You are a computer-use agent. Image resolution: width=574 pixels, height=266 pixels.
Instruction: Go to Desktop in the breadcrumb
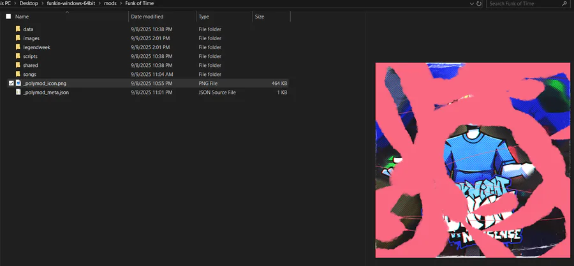(29, 4)
